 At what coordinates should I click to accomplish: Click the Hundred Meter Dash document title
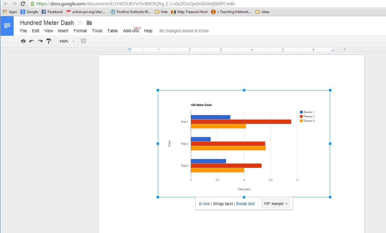47,23
